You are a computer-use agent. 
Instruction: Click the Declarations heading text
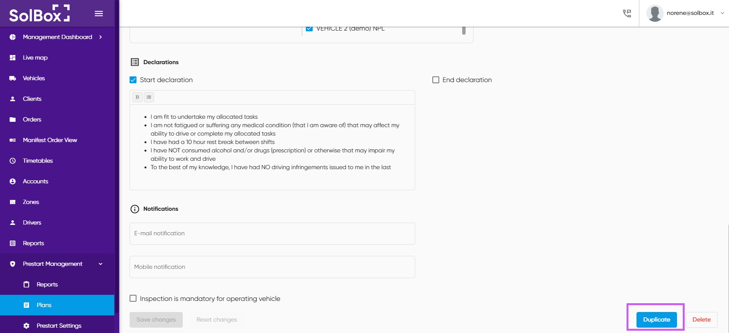tap(161, 62)
